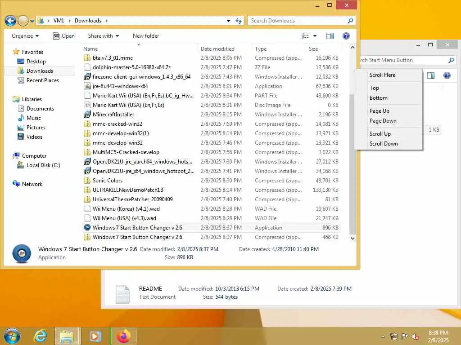Open the view options dropdown arrow
The width and height of the screenshot is (461, 345).
click(x=315, y=36)
